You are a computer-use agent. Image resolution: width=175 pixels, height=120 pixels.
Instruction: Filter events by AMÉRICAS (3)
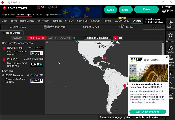point(37,38)
